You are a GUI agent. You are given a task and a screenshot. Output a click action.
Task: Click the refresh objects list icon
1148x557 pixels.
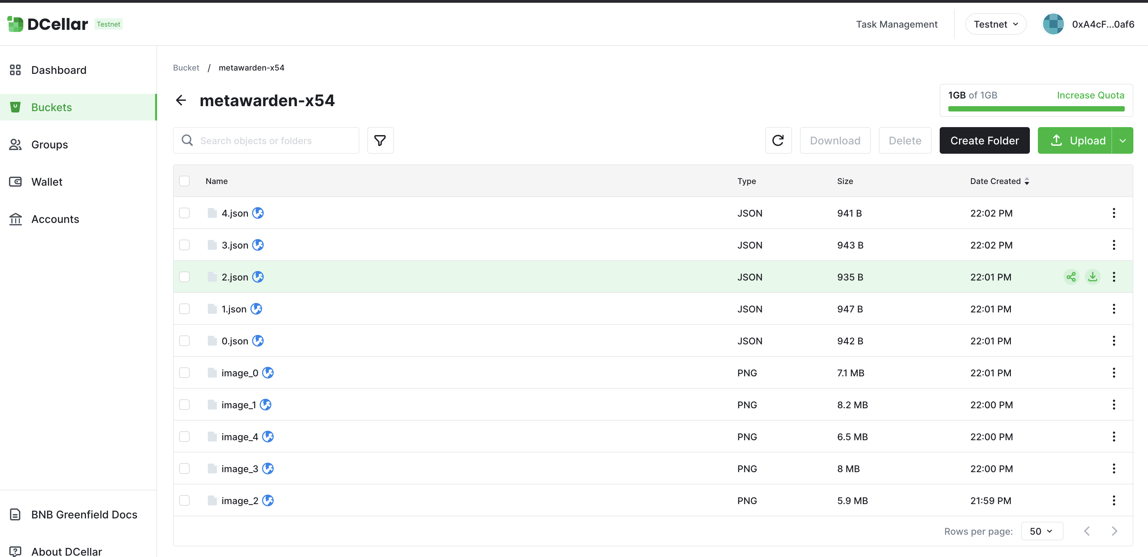click(778, 140)
